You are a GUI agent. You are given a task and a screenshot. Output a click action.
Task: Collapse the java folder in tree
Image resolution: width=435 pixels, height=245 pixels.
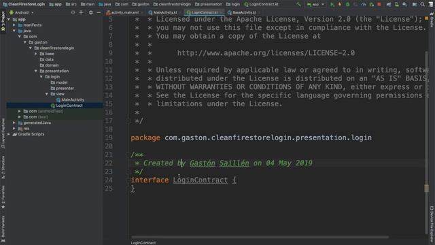pyautogui.click(x=14, y=31)
